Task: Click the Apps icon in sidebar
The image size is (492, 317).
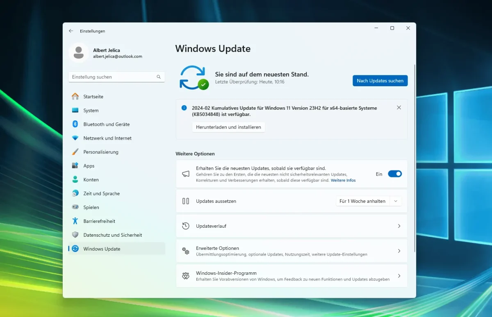Action: pyautogui.click(x=75, y=166)
